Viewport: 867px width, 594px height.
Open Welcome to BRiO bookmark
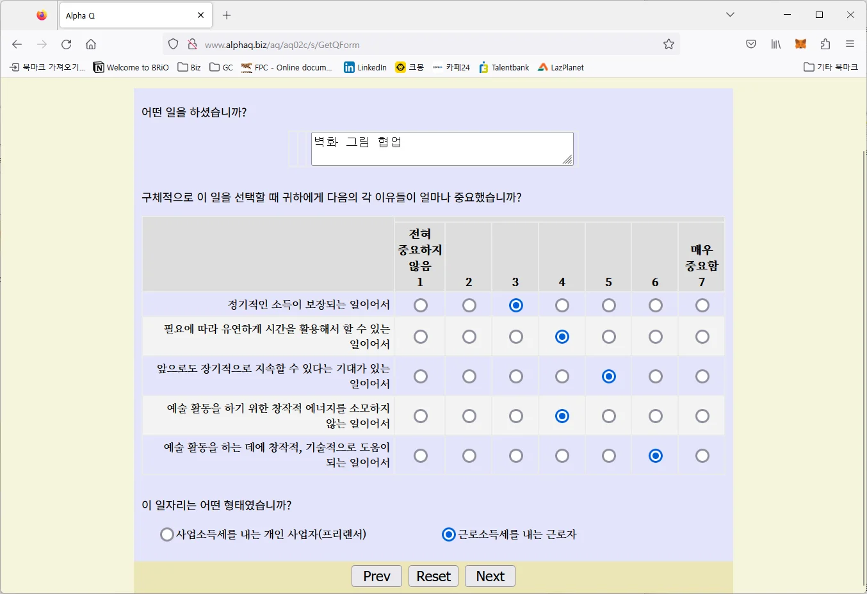(x=131, y=67)
